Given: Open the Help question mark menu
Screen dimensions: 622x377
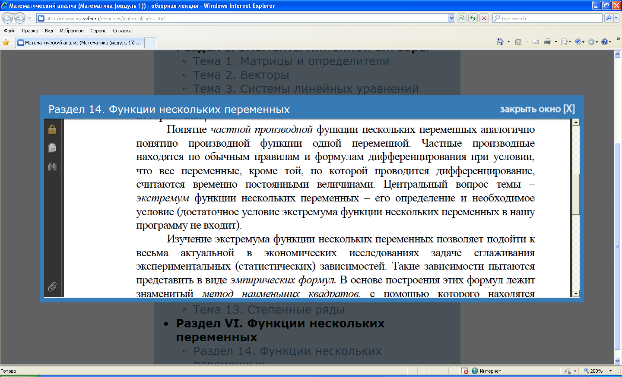Looking at the screenshot, I should (606, 42).
